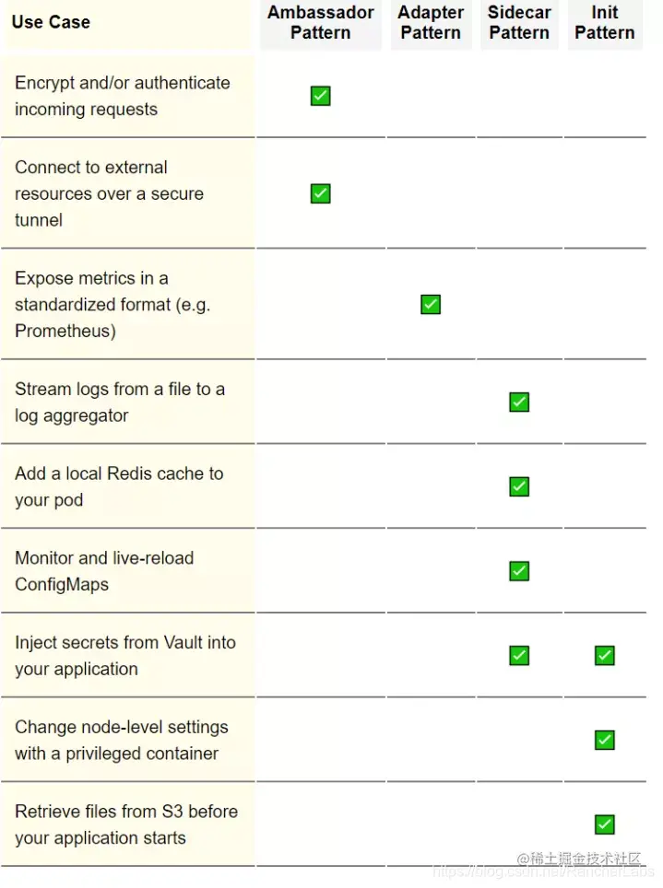Select the Ambassador Pattern column header
The image size is (663, 888).
pyautogui.click(x=321, y=23)
